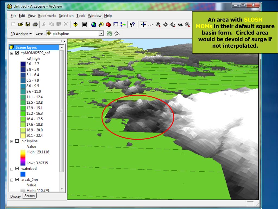Click the 13.9 - 15.1 green swatch
The image size is (278, 209).
tap(23, 108)
